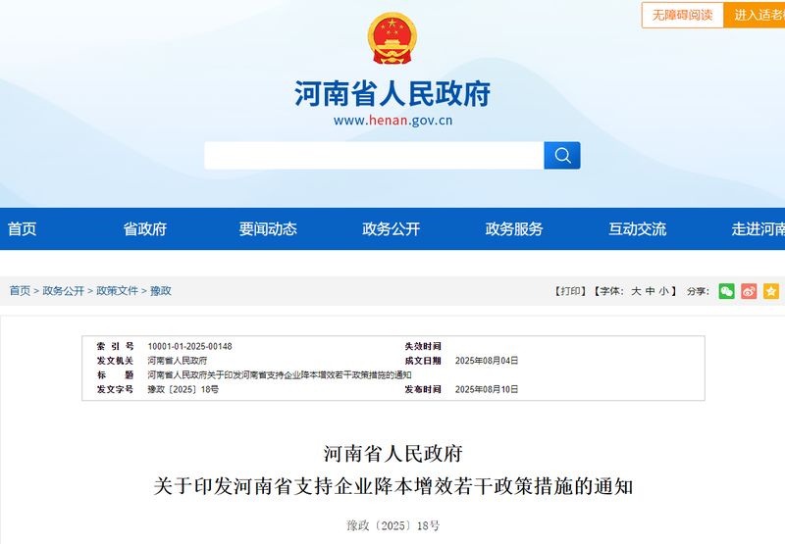The width and height of the screenshot is (785, 544).
Task: Click the orange 进入适老 mode button
Action: click(x=758, y=16)
